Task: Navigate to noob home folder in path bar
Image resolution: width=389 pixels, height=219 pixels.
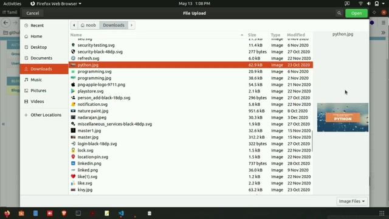Action: tap(88, 25)
